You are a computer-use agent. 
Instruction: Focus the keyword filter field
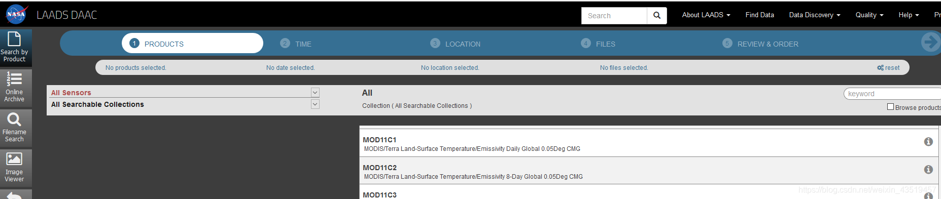[x=892, y=94]
